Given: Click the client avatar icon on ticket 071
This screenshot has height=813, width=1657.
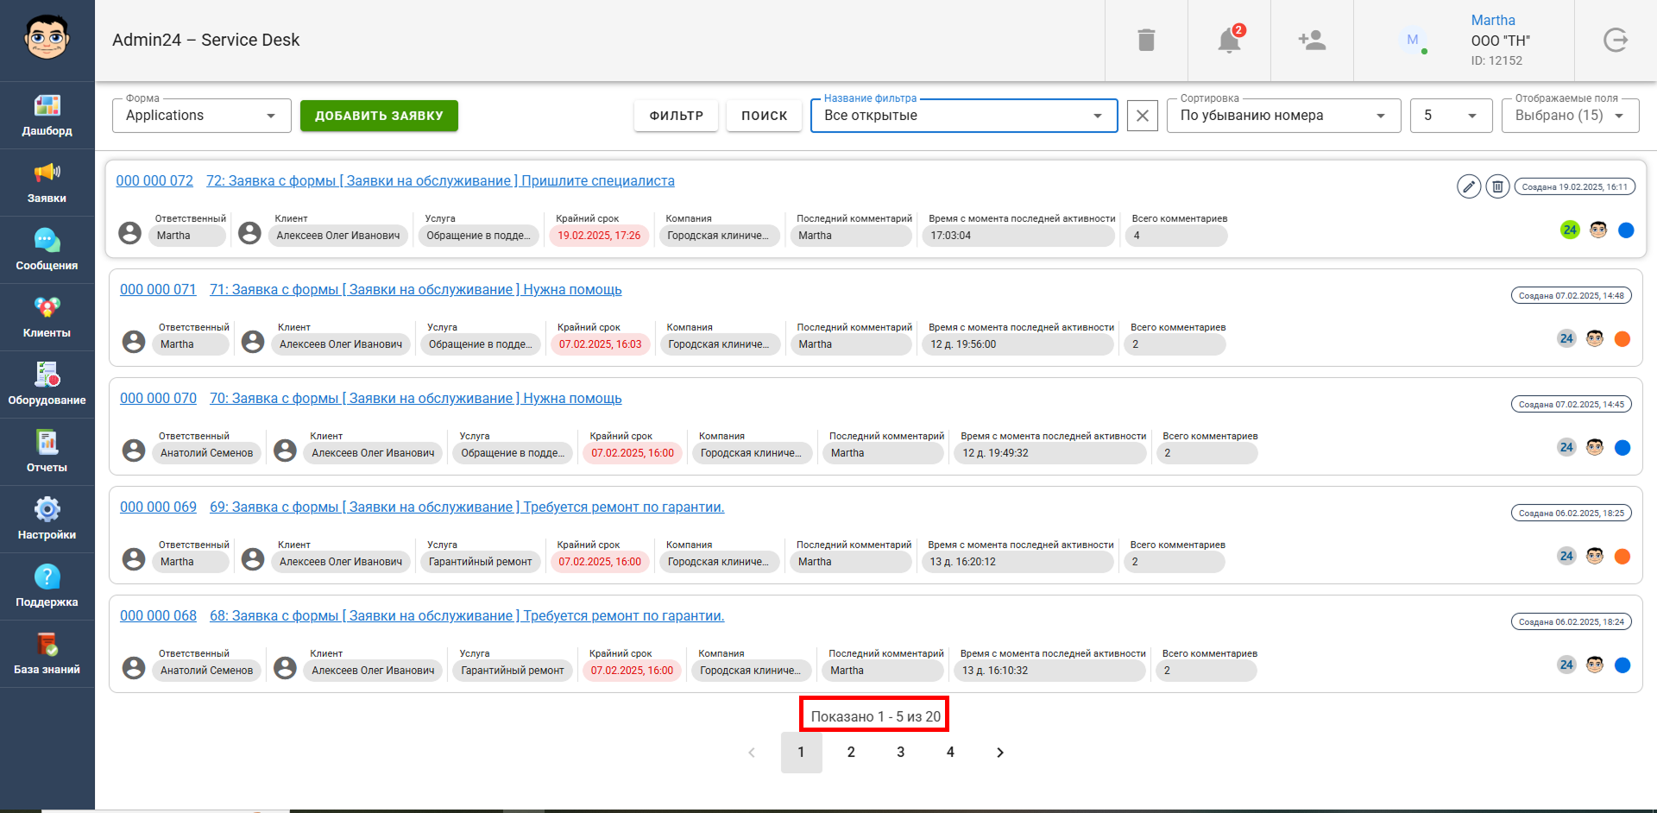Looking at the screenshot, I should coord(253,342).
